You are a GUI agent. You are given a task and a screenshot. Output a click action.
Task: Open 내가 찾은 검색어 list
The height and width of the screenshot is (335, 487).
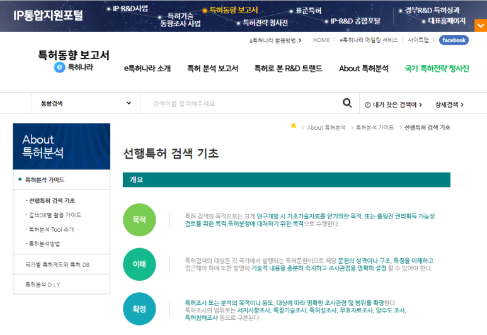(x=393, y=105)
